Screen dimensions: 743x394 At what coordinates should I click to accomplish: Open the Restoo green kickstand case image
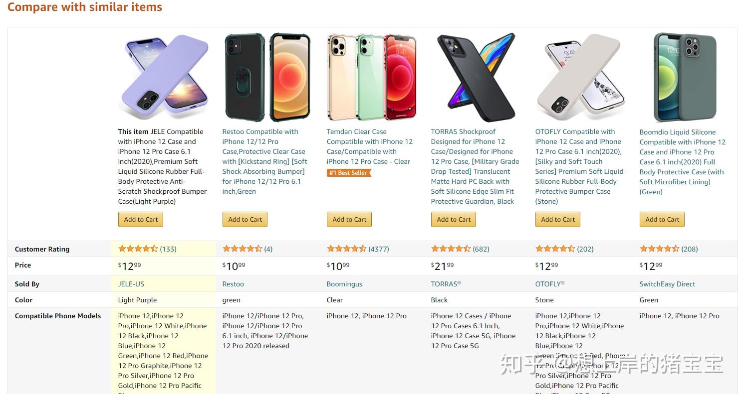(267, 77)
